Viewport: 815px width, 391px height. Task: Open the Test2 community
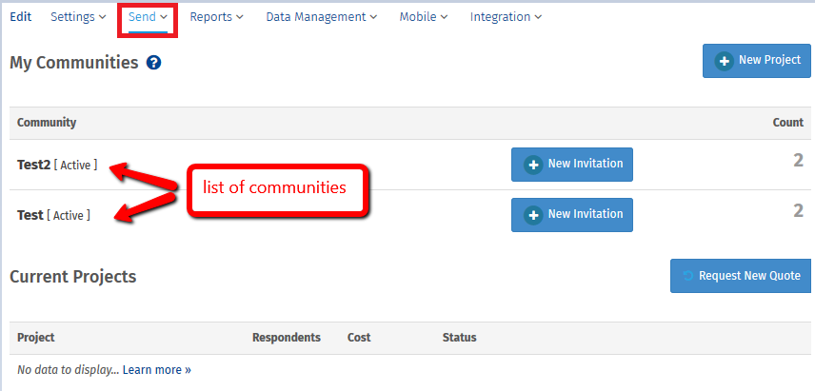click(33, 165)
